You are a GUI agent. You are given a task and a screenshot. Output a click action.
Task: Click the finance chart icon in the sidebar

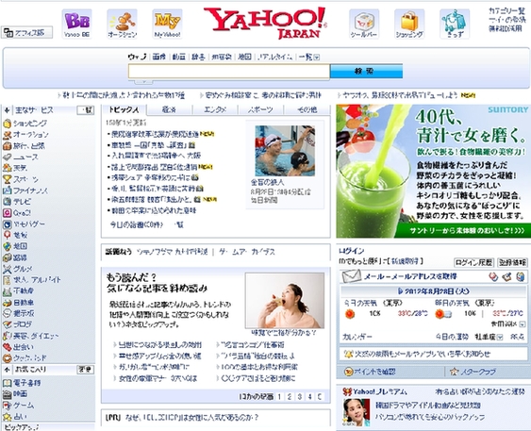[x=8, y=191]
